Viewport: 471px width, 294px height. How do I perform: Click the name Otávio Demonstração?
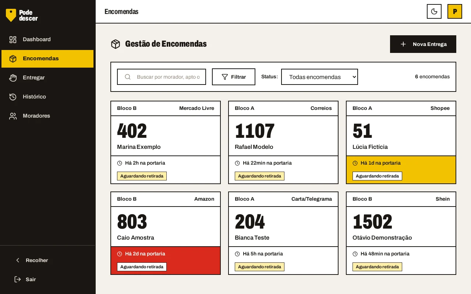point(382,238)
